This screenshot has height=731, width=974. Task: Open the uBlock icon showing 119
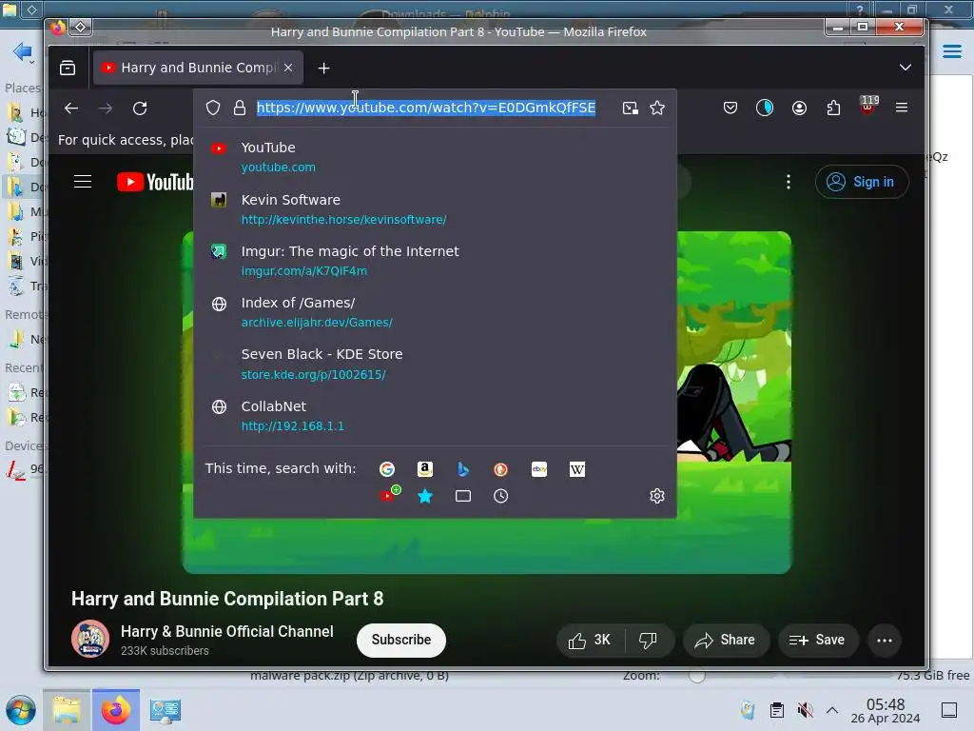[868, 106]
